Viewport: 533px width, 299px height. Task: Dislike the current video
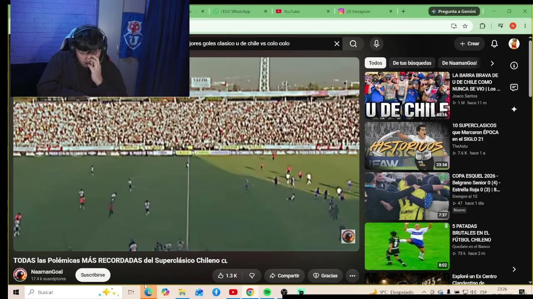coord(252,276)
